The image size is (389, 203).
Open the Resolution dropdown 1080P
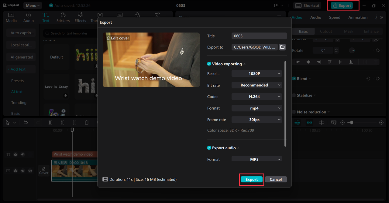(x=256, y=73)
